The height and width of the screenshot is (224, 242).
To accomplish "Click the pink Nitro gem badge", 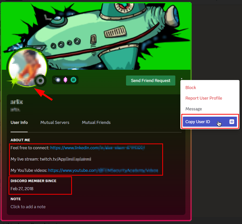I will click(65, 80).
